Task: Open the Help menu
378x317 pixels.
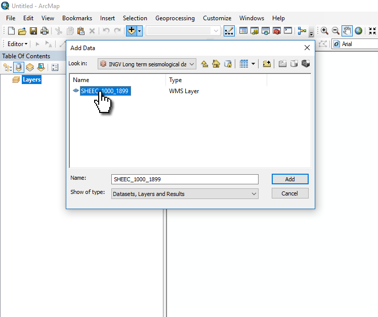Action: tap(278, 18)
